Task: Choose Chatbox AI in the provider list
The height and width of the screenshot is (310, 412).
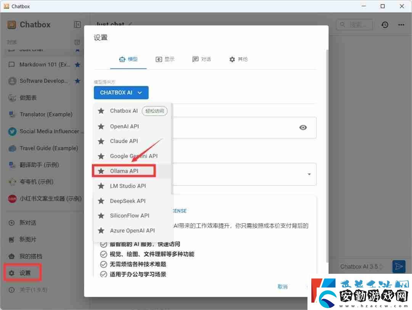Action: (132, 111)
